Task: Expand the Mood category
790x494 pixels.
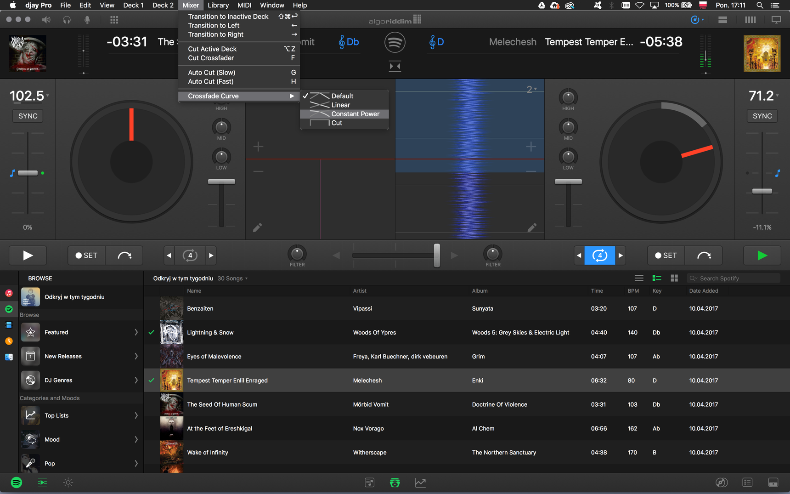Action: pos(136,439)
